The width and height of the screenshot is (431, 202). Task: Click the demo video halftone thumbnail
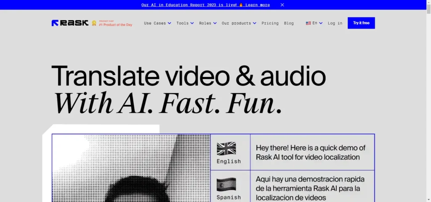tap(131, 168)
